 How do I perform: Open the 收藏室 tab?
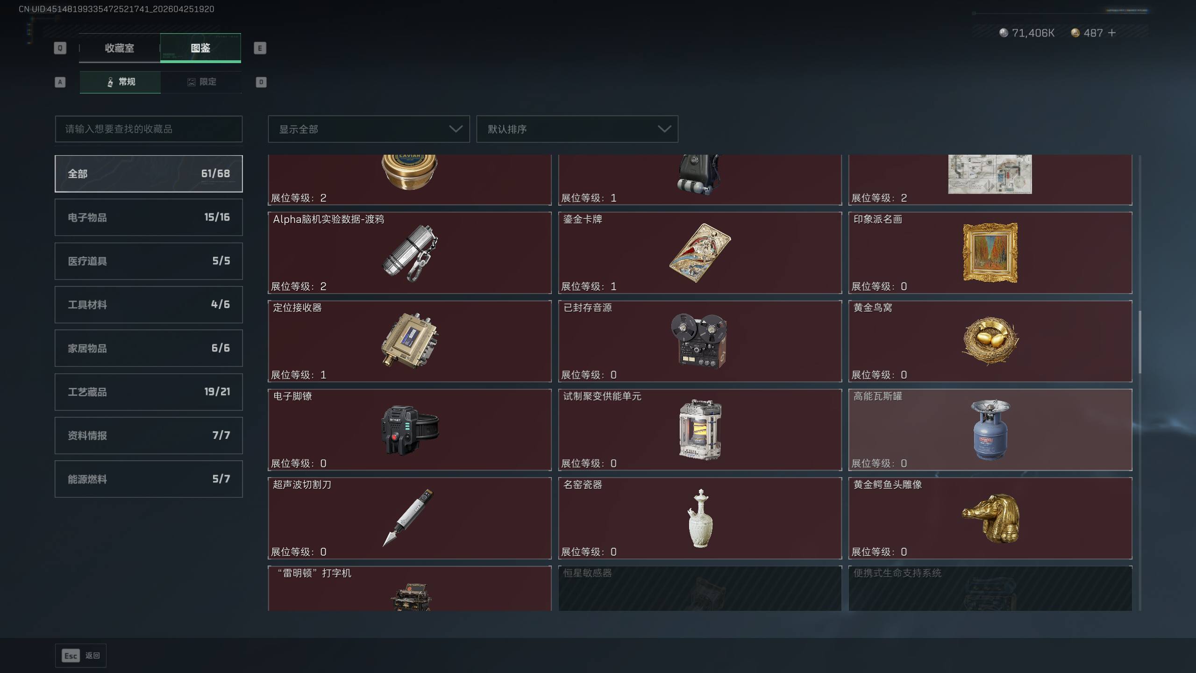120,48
